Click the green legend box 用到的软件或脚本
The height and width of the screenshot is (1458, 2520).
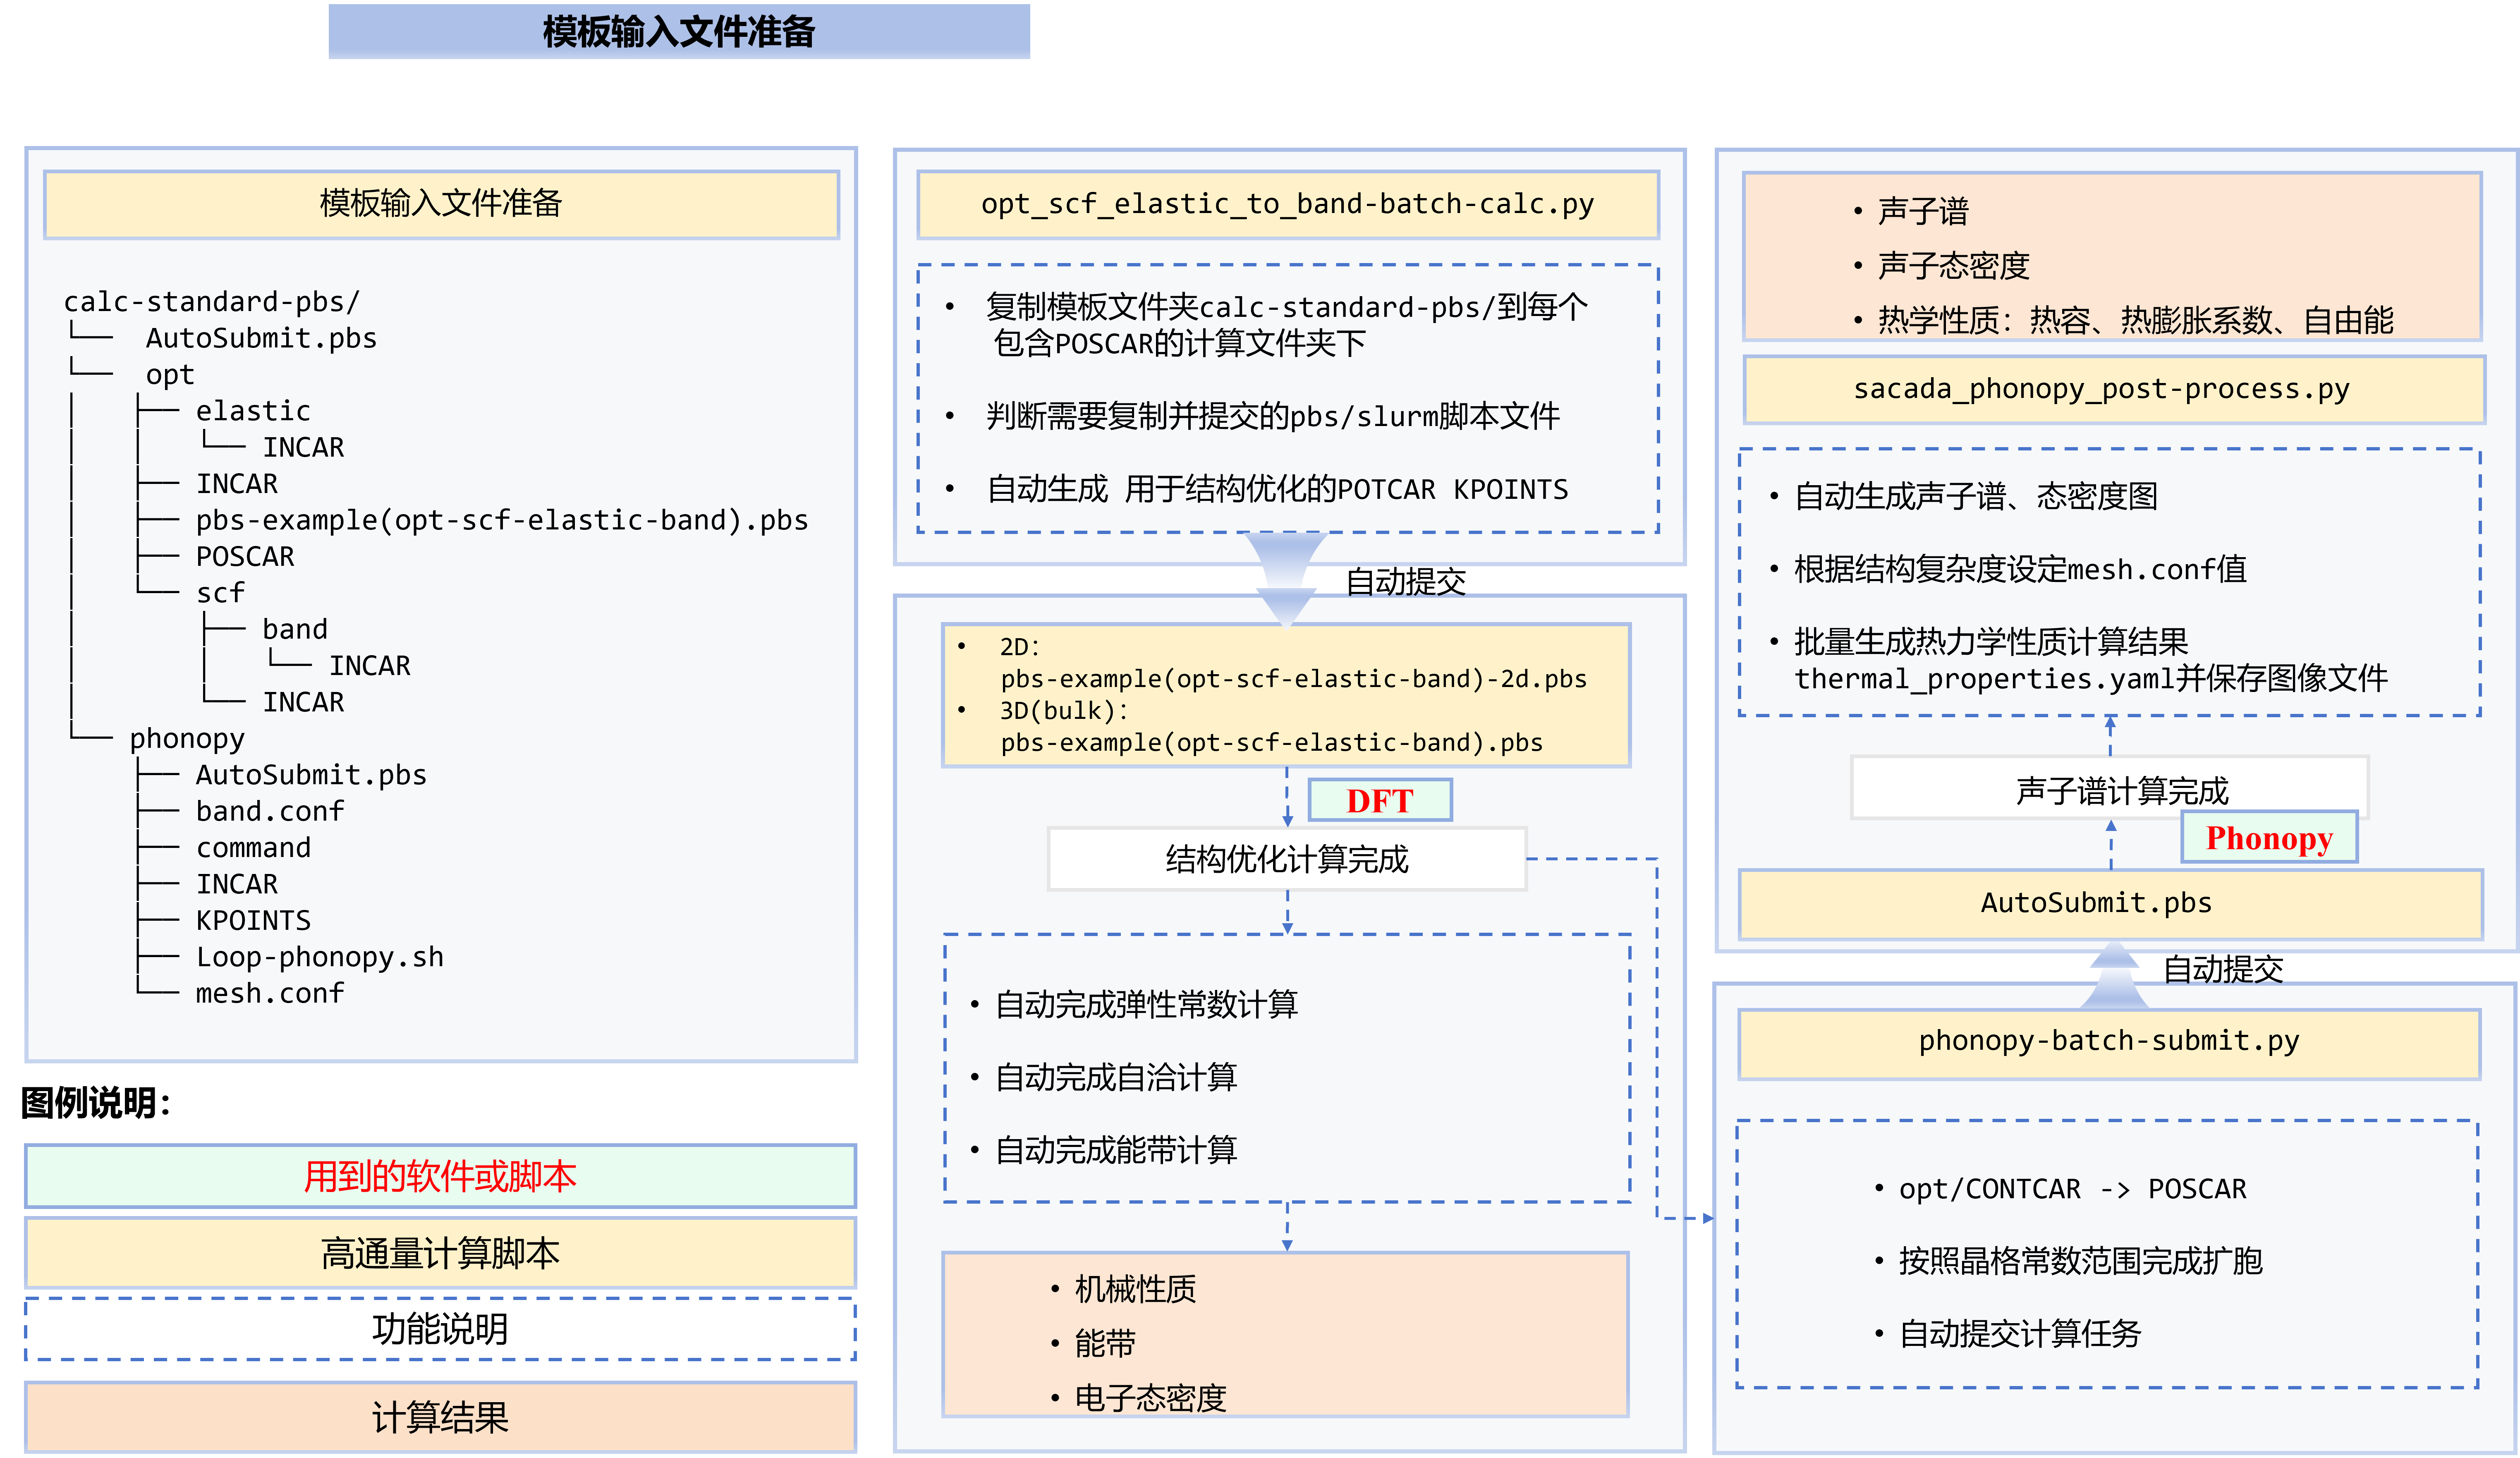tap(441, 1176)
